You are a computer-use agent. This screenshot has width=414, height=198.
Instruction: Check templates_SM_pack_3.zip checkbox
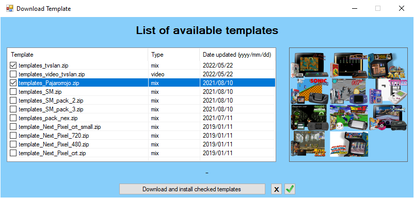(x=13, y=109)
